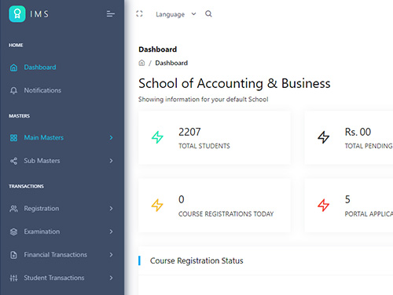Image resolution: width=393 pixels, height=295 pixels.
Task: Expand Sub Masters chevron
Action: coord(111,161)
